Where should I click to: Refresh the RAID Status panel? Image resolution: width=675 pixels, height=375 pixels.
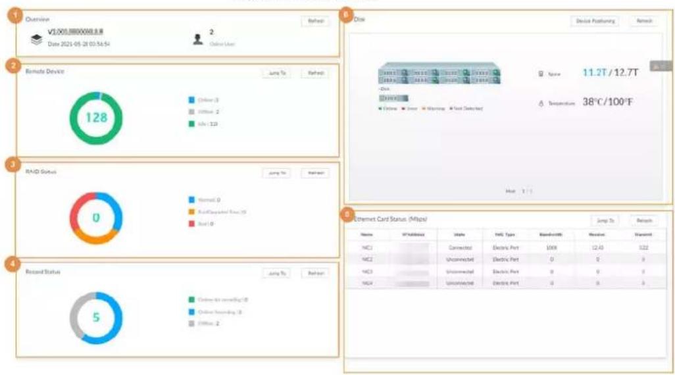point(316,173)
